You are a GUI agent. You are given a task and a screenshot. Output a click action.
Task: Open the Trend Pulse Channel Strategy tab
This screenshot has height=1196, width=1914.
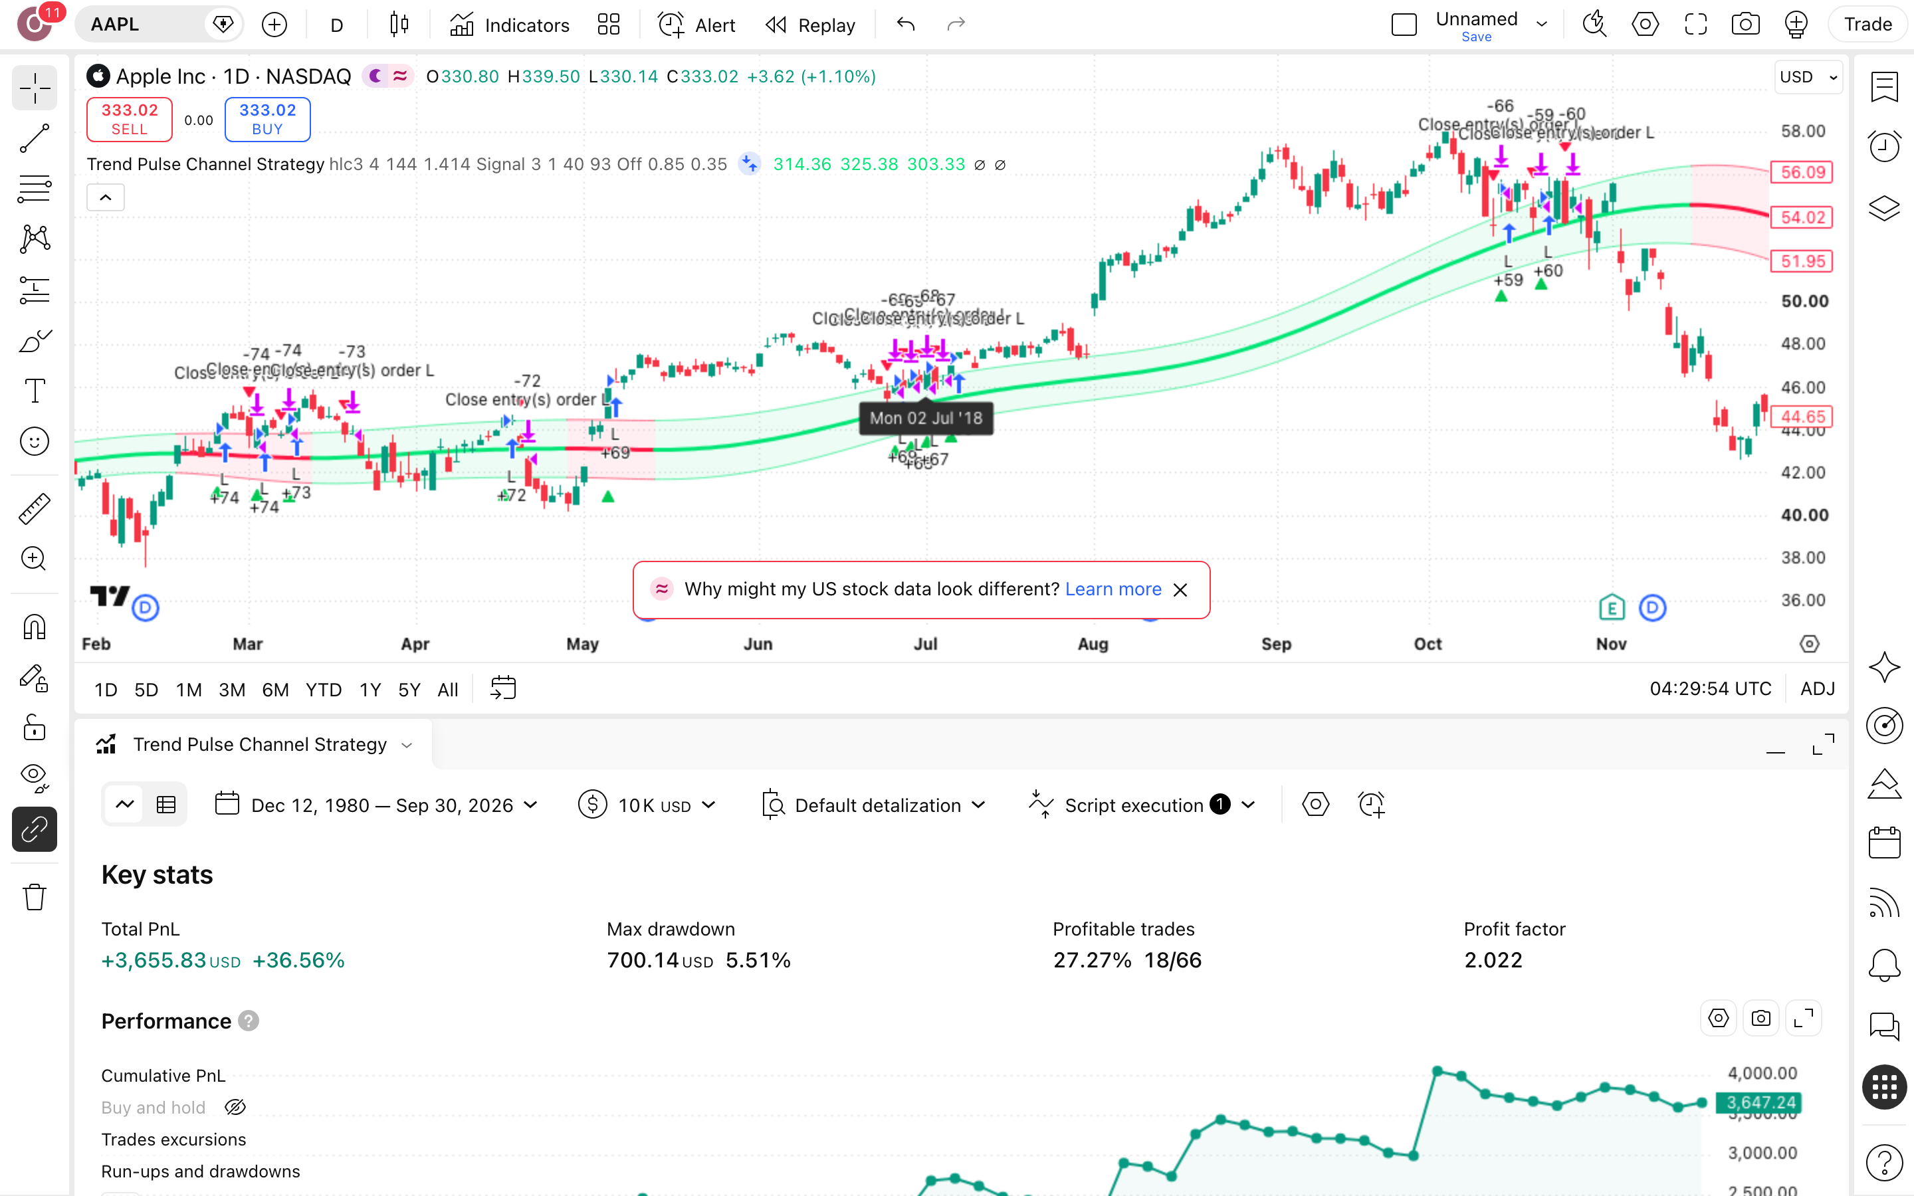[x=255, y=744]
